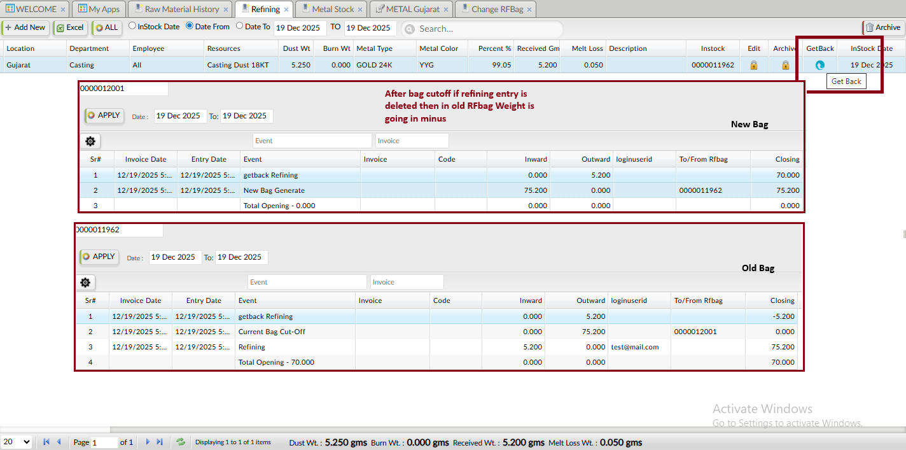The image size is (906, 450).
Task: Click the lock icon in the Edit column
Action: 754,65
